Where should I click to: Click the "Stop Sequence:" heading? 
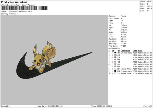click(114, 48)
